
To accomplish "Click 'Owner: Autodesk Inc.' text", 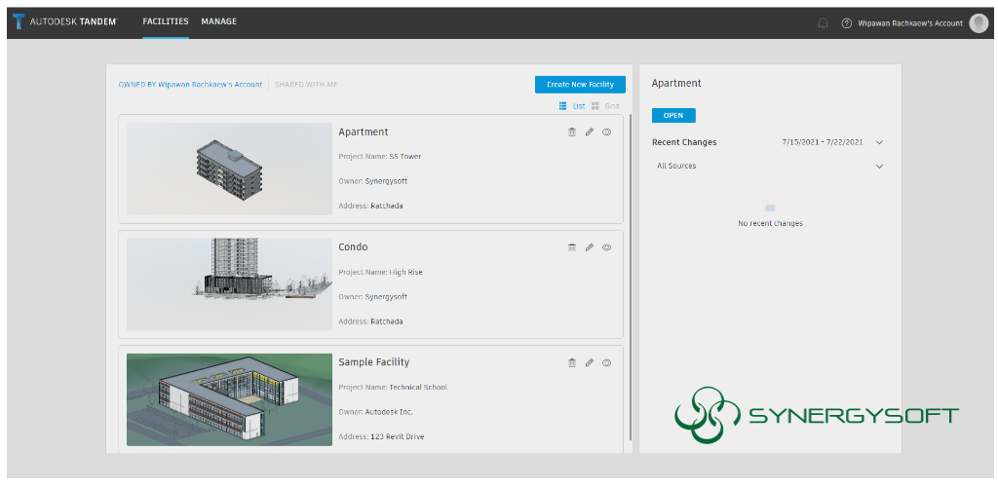I will (375, 412).
